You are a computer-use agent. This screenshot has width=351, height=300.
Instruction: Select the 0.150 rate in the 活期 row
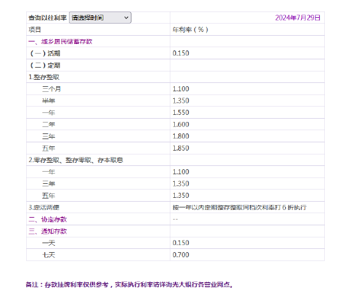point(181,53)
